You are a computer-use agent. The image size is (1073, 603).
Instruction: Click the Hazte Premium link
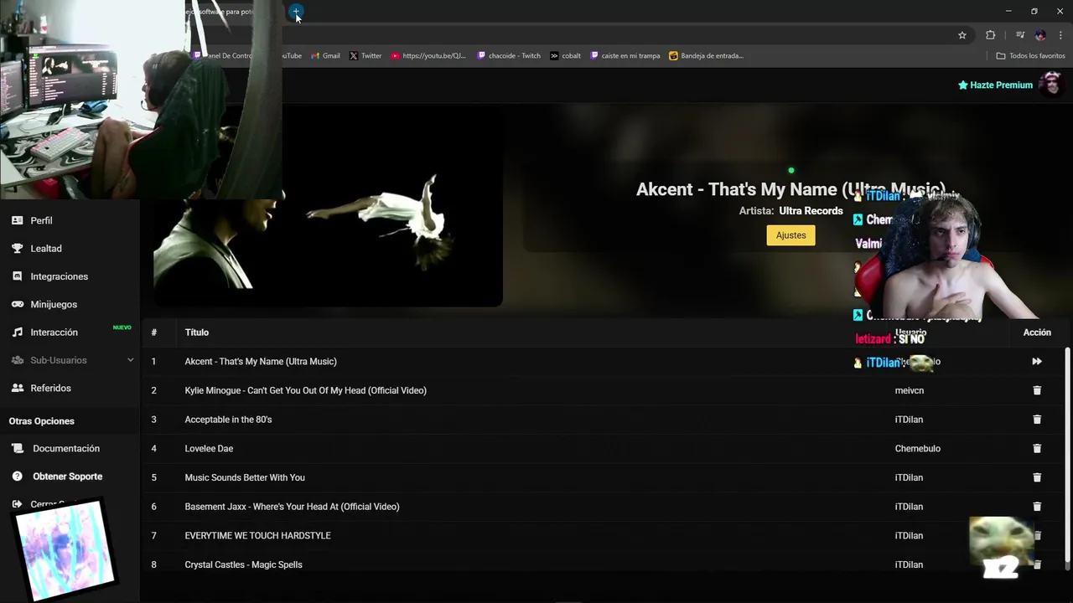click(x=995, y=85)
